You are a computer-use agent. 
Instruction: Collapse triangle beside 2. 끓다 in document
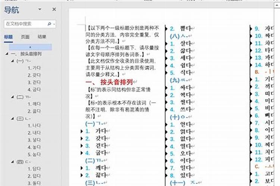click(x=82, y=175)
